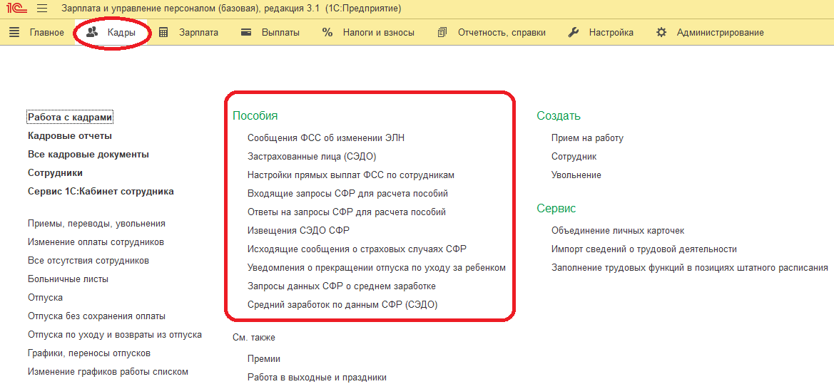Create an Увольнение document
The height and width of the screenshot is (384, 834).
[576, 175]
